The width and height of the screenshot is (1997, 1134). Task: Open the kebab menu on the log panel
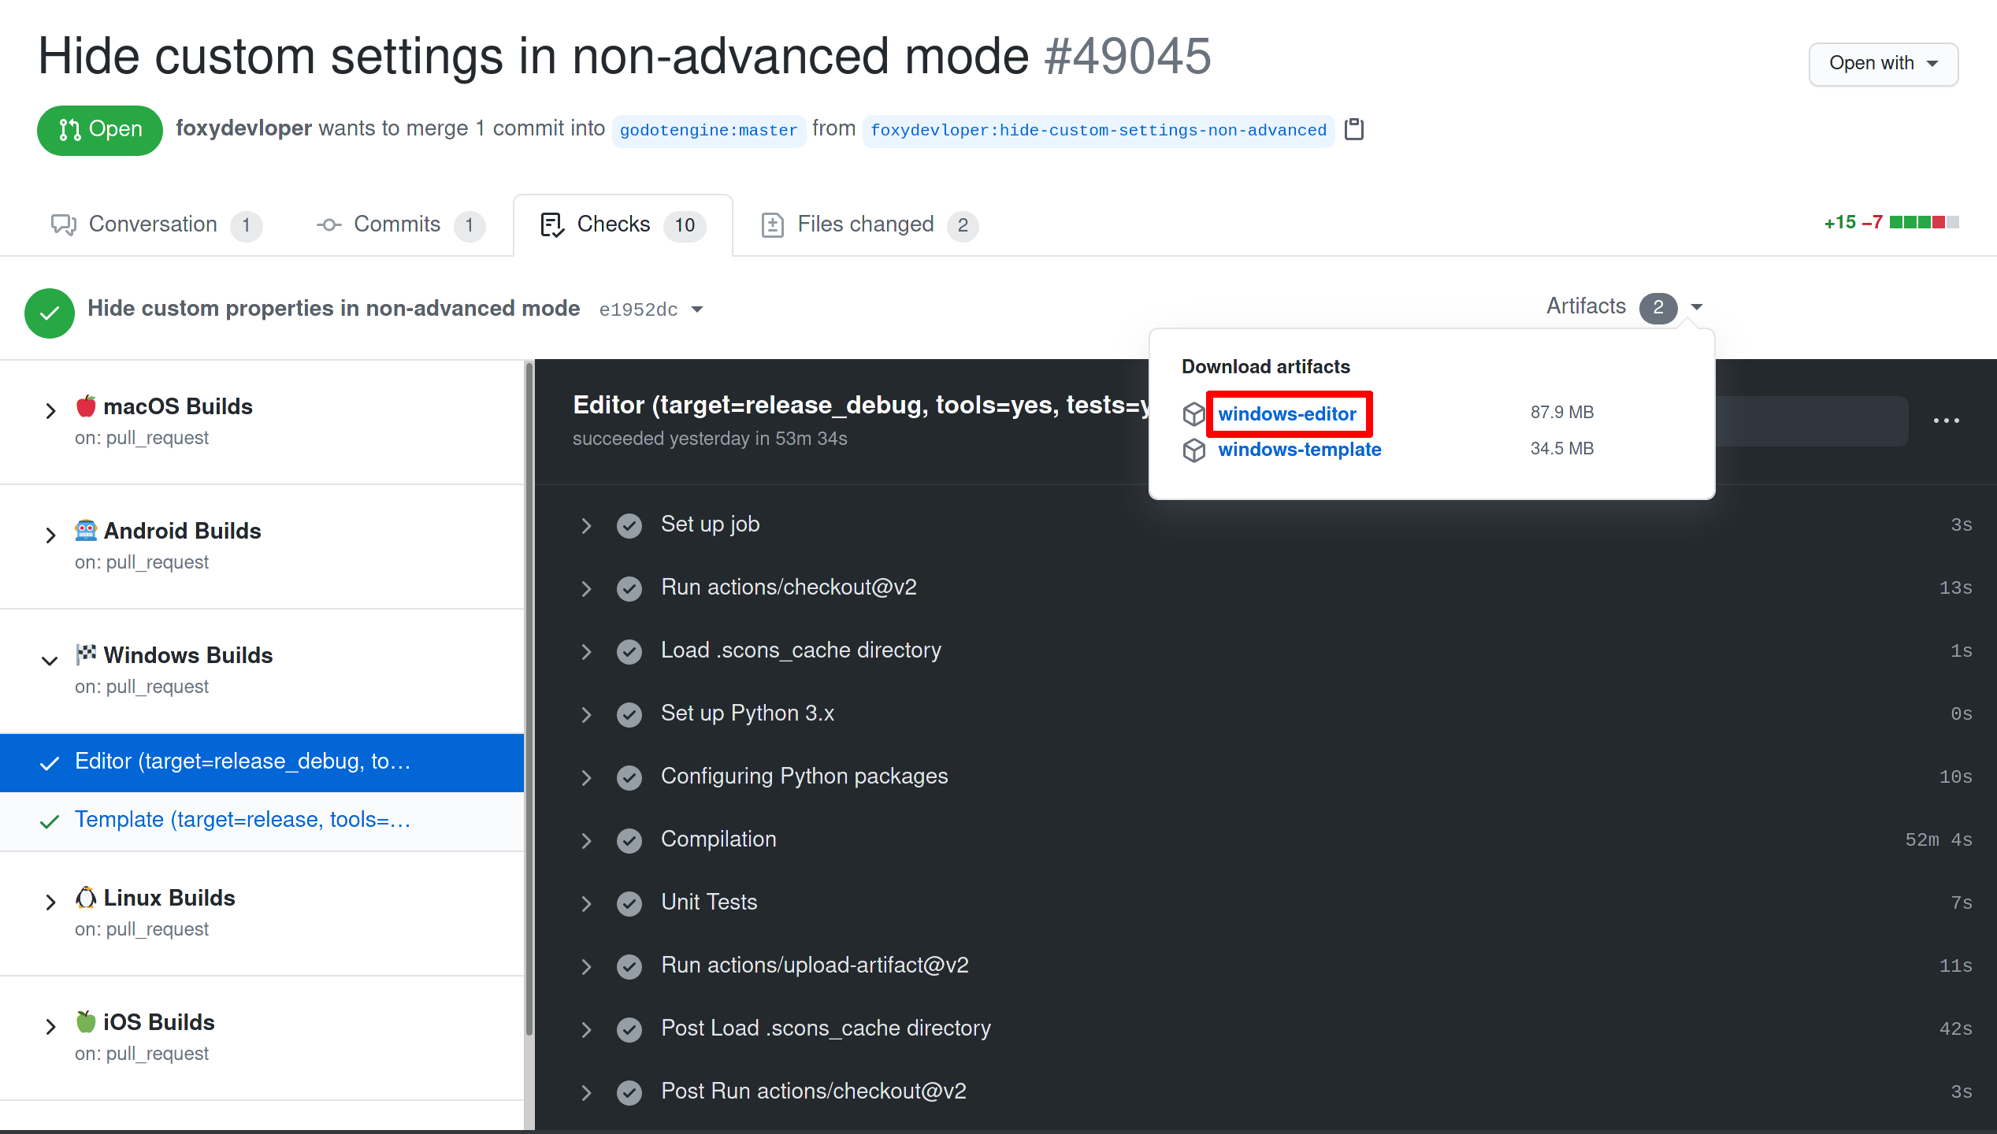1947,421
